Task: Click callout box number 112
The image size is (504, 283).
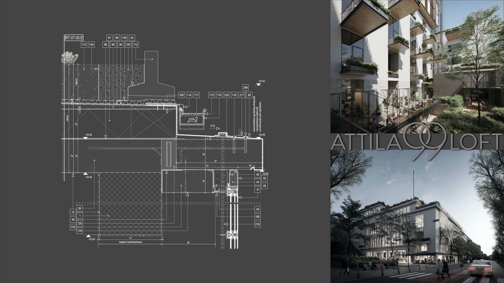Action: point(136,45)
